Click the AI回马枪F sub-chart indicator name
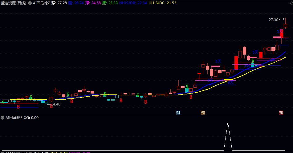 point(14,118)
